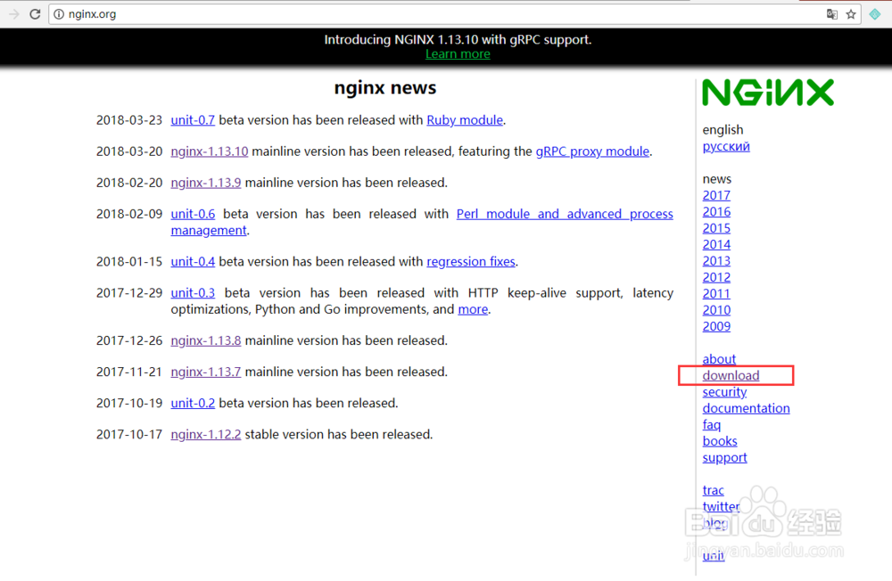Open the 2009 news archive

716,327
